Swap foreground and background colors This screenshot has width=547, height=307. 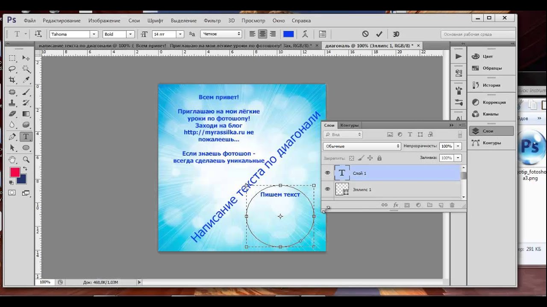pos(25,169)
